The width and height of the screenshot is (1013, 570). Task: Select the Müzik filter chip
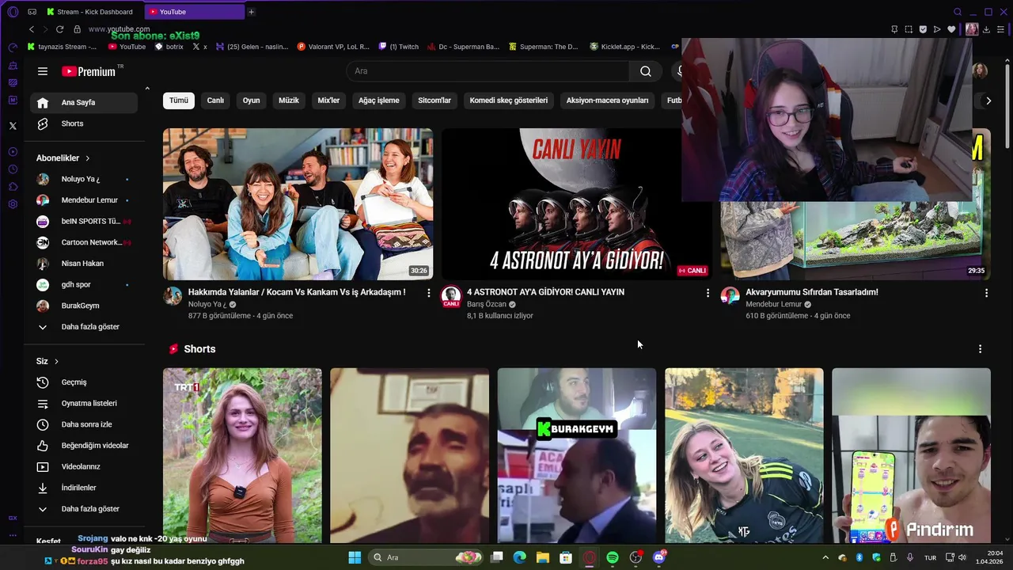click(x=289, y=101)
